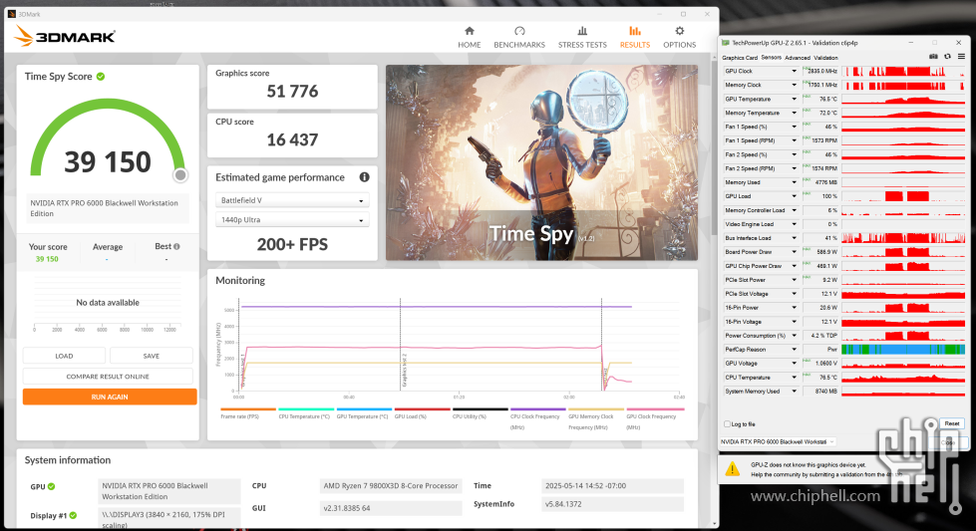Toggle the GPU Clock Frequency legend item
Screen dimensions: 976x531
654,418
